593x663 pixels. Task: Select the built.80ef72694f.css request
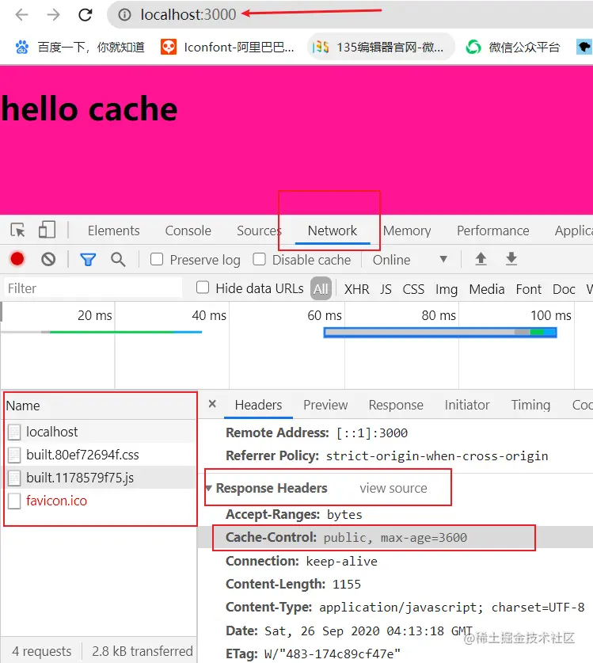point(101,455)
